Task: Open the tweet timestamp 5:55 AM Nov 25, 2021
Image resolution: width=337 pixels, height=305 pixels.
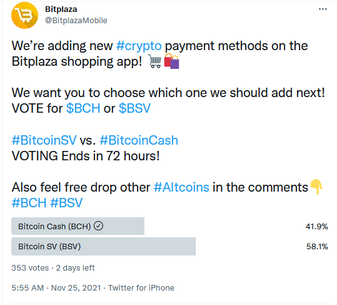Action: [56, 288]
